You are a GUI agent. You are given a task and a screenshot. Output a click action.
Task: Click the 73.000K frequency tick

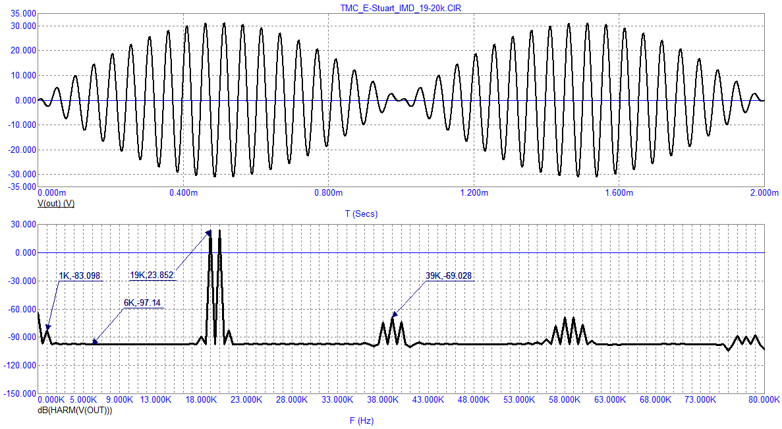700,399
